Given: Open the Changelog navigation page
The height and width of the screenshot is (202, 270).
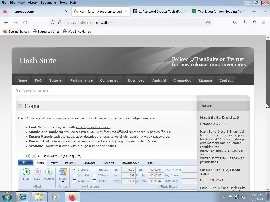Looking at the screenshot, I should 182,80.
